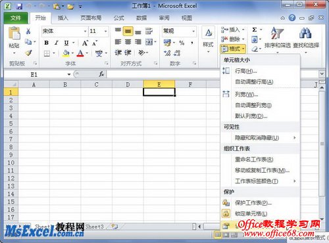Choose 默认列宽(D)... menu item

(261, 116)
